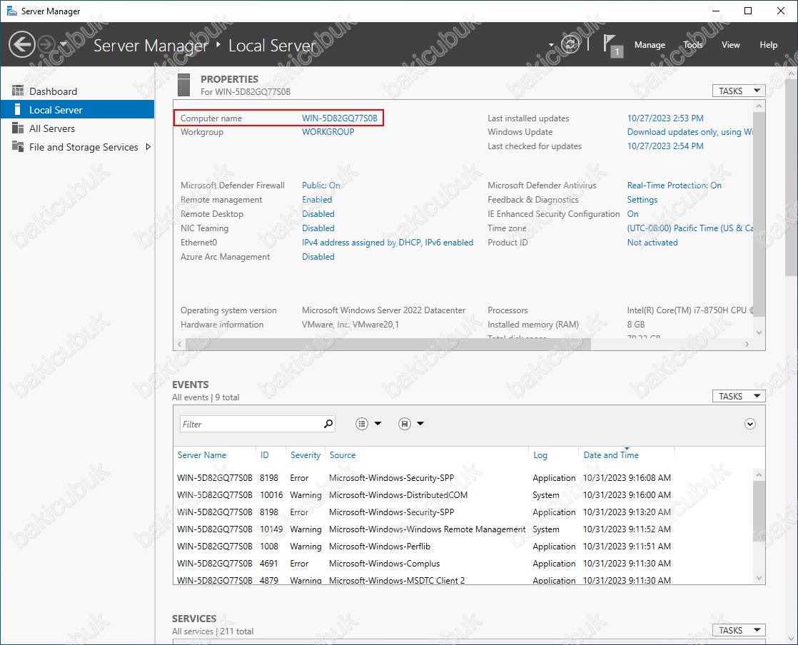Viewport: 798px width, 645px height.
Task: Open Download updates only Windows Update link
Action: click(x=690, y=132)
